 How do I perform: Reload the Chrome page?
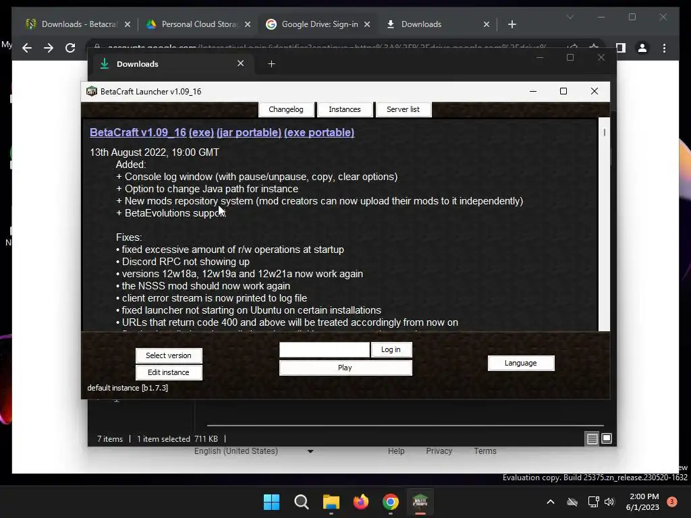coord(70,48)
